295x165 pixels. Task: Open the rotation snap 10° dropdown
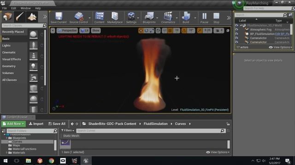191,31
